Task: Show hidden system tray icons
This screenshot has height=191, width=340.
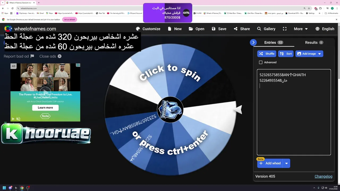Action: [x=314, y=188]
